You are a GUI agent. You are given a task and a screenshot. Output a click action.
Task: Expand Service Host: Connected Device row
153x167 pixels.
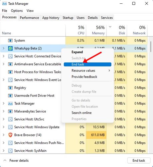[x=4, y=56]
